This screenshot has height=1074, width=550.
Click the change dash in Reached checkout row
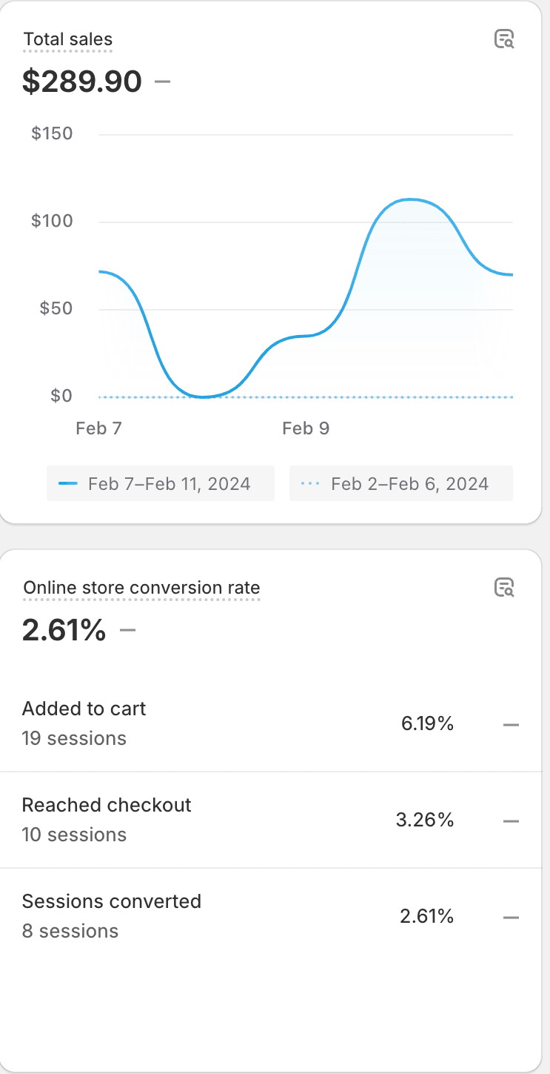[511, 821]
